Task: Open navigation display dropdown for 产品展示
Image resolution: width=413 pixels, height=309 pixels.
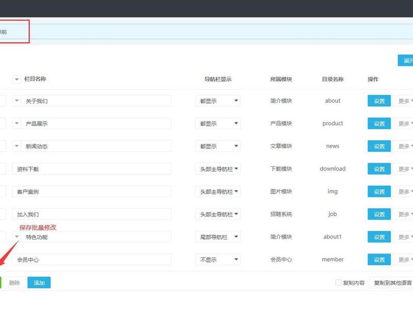Action: tap(218, 123)
